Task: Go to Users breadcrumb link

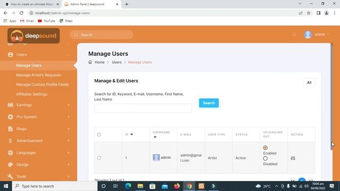Action: tap(117, 63)
